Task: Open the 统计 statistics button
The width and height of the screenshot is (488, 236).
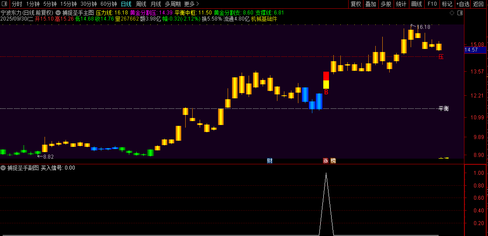Action: (401, 4)
